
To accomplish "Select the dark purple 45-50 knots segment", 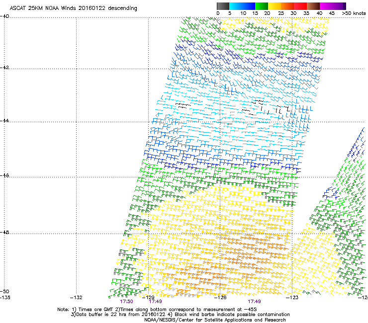I will click(x=339, y=6).
